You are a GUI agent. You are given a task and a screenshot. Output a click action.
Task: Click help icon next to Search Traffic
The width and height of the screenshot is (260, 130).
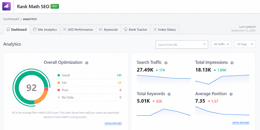coord(166,63)
